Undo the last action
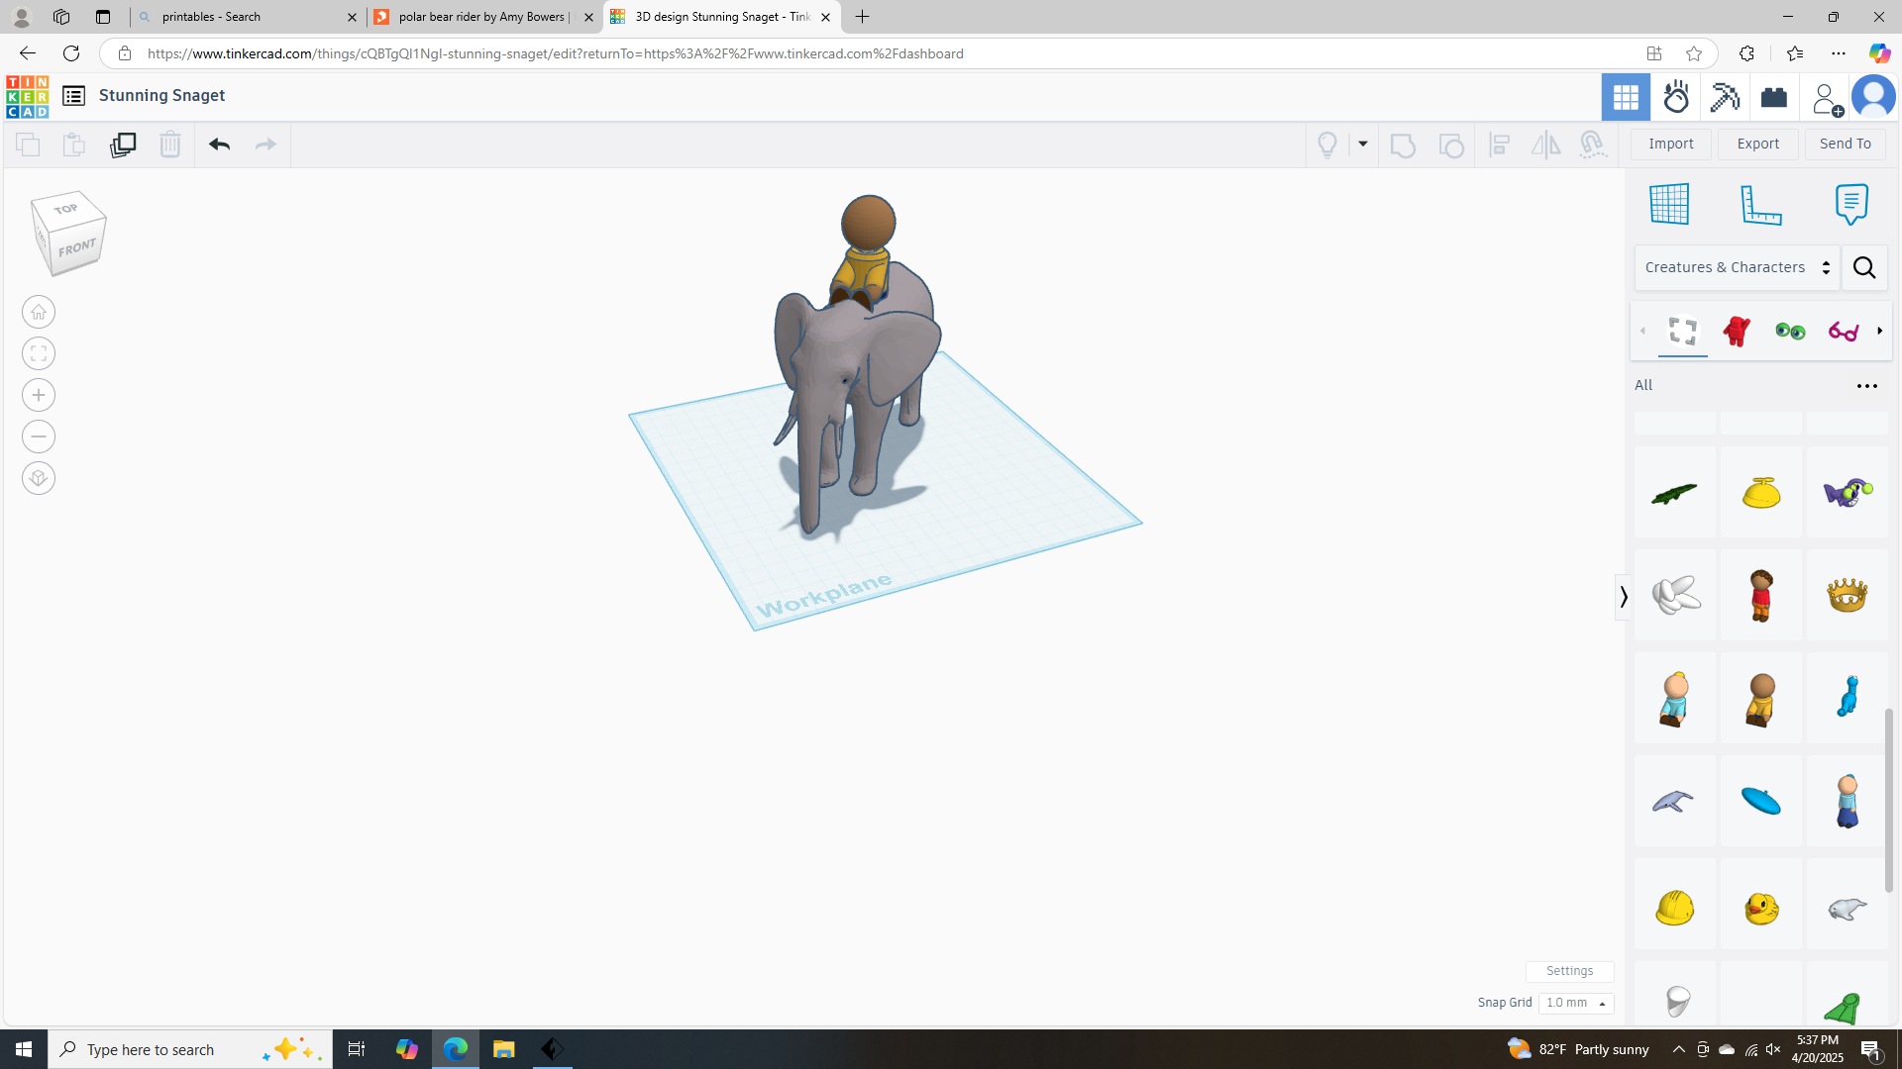Viewport: 1902px width, 1069px height. (x=219, y=145)
